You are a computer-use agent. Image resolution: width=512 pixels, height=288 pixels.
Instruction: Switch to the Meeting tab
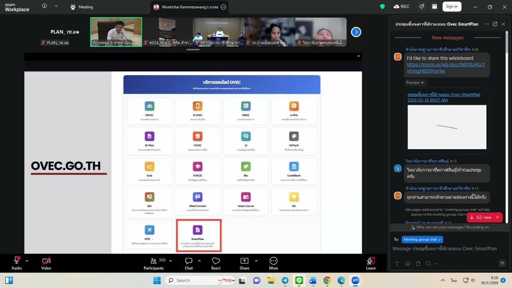tap(82, 7)
